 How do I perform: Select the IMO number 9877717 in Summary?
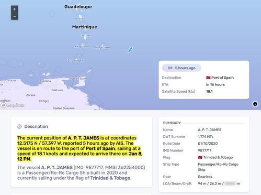(x=205, y=150)
